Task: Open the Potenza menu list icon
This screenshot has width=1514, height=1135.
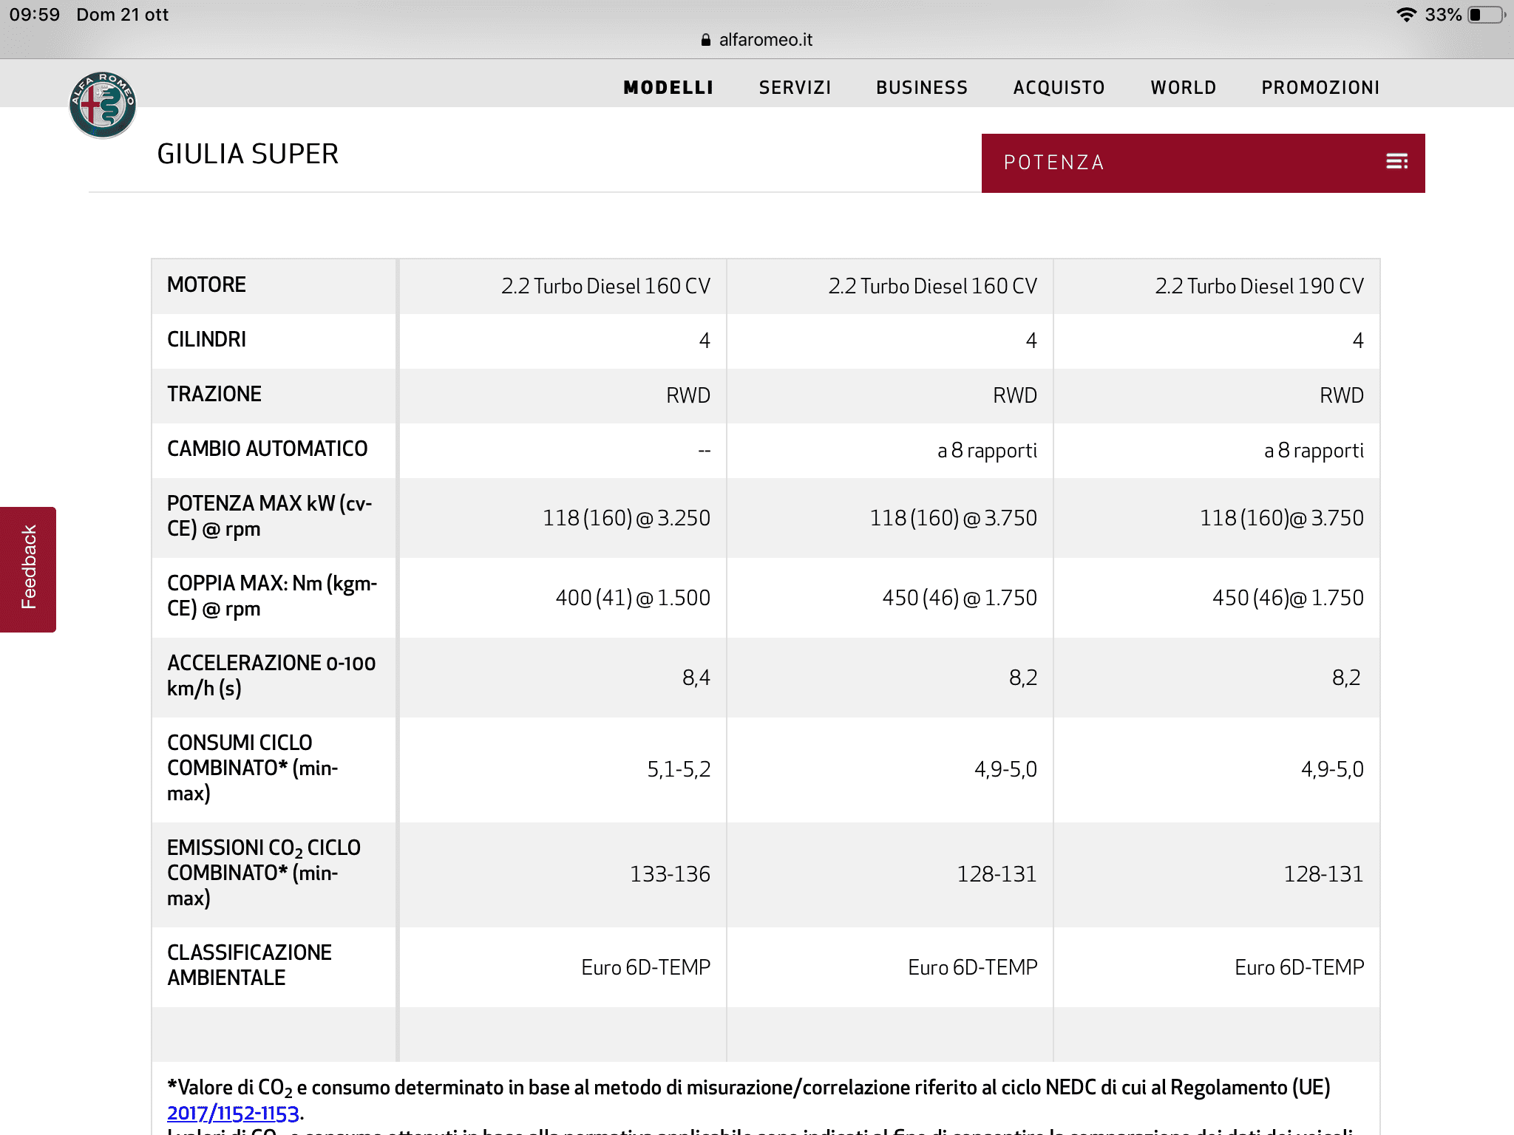Action: coord(1396,162)
